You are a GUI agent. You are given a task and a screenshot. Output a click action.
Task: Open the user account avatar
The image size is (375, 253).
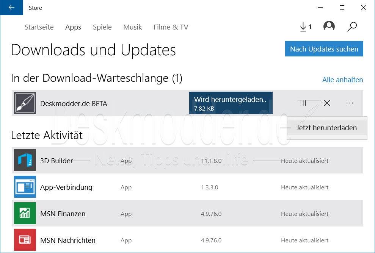click(x=329, y=26)
